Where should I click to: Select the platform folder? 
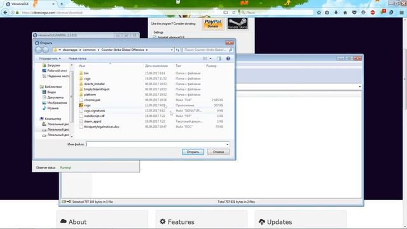click(x=90, y=95)
